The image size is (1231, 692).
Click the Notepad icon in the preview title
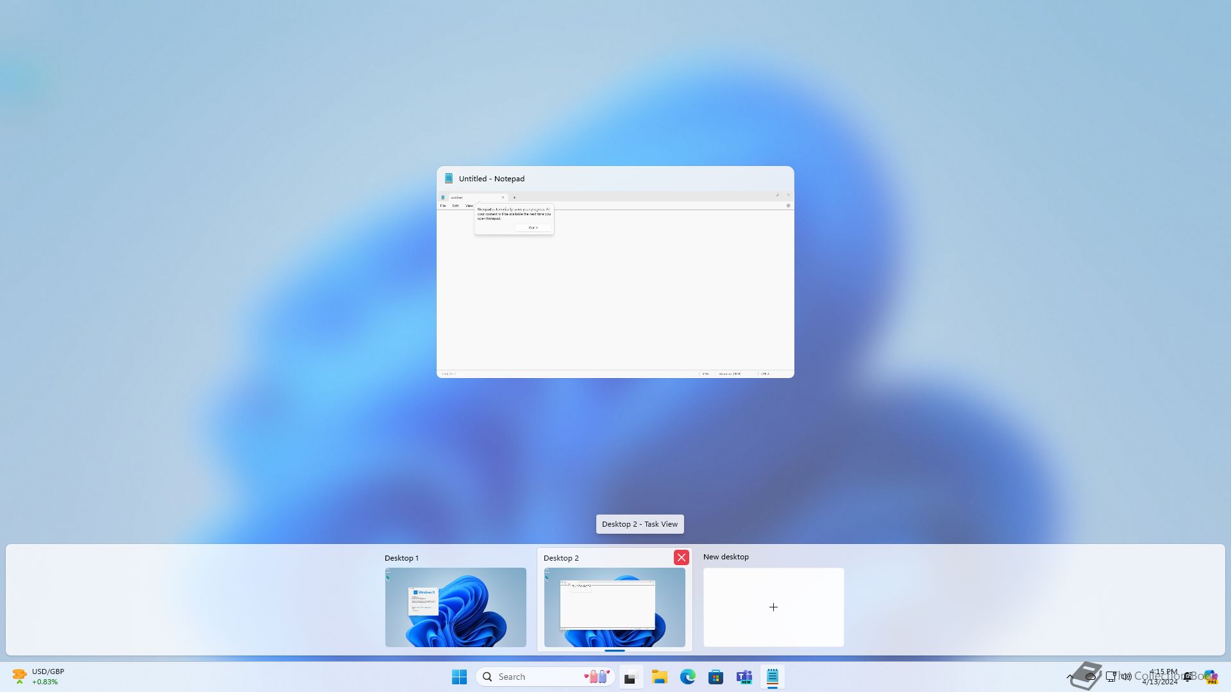pos(449,179)
